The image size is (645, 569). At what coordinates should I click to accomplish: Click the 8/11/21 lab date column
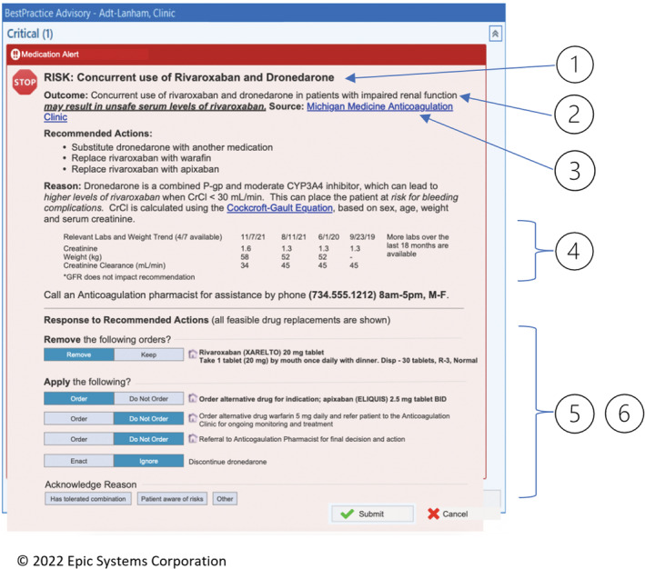point(294,237)
